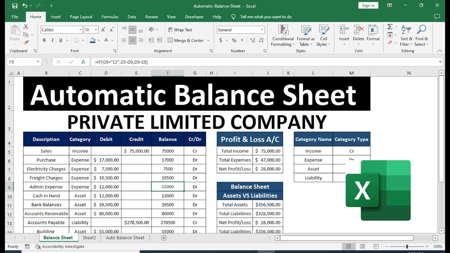Expand the formula bar
The height and width of the screenshot is (253, 450).
[441, 62]
